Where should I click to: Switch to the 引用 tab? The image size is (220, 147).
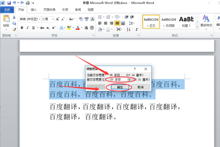click(65, 10)
